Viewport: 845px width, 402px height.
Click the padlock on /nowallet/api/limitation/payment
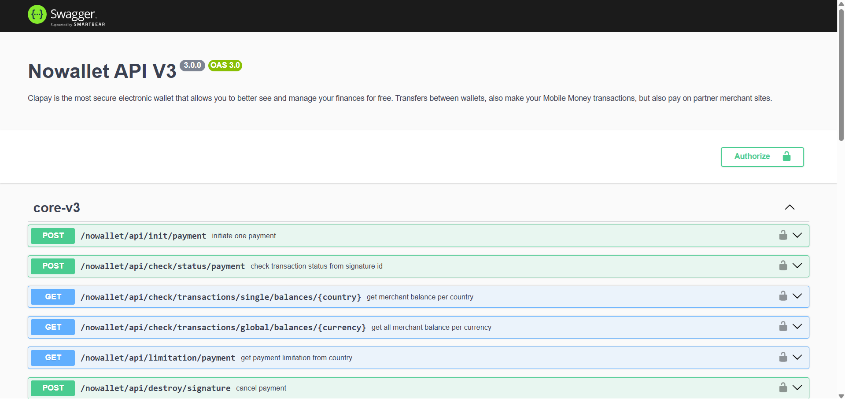(783, 357)
